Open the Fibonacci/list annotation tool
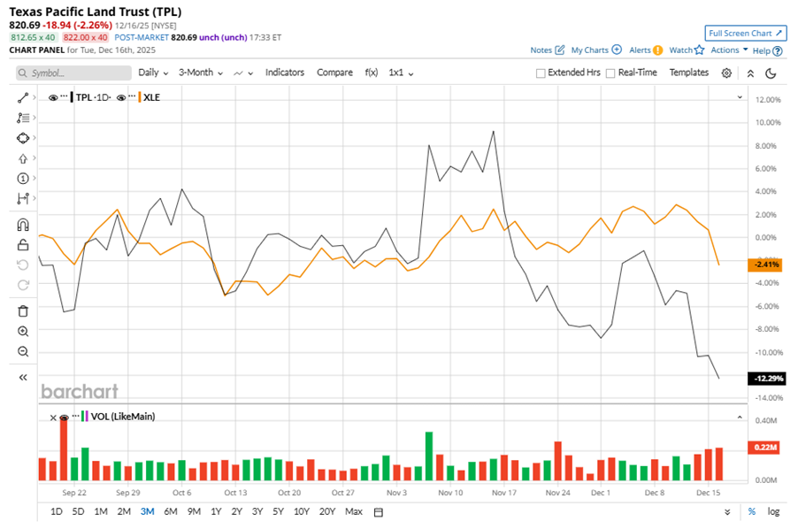The image size is (798, 529). click(x=23, y=118)
